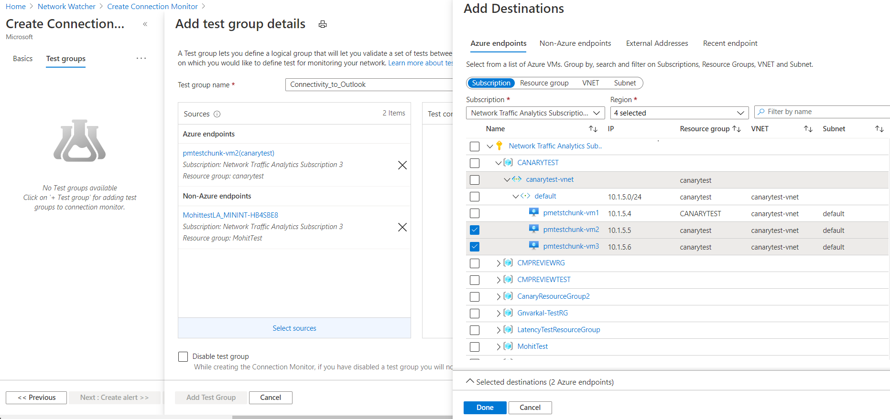The image size is (890, 419).
Task: Group by Resource group option
Action: (544, 83)
